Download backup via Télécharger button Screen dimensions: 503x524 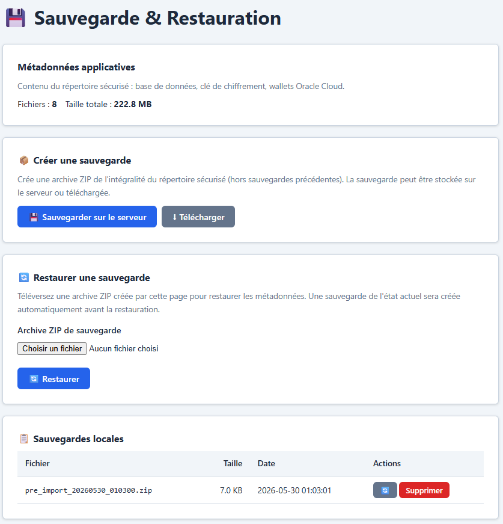click(x=198, y=217)
